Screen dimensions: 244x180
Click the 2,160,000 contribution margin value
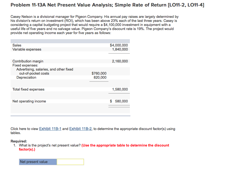pyautogui.click(x=120, y=61)
